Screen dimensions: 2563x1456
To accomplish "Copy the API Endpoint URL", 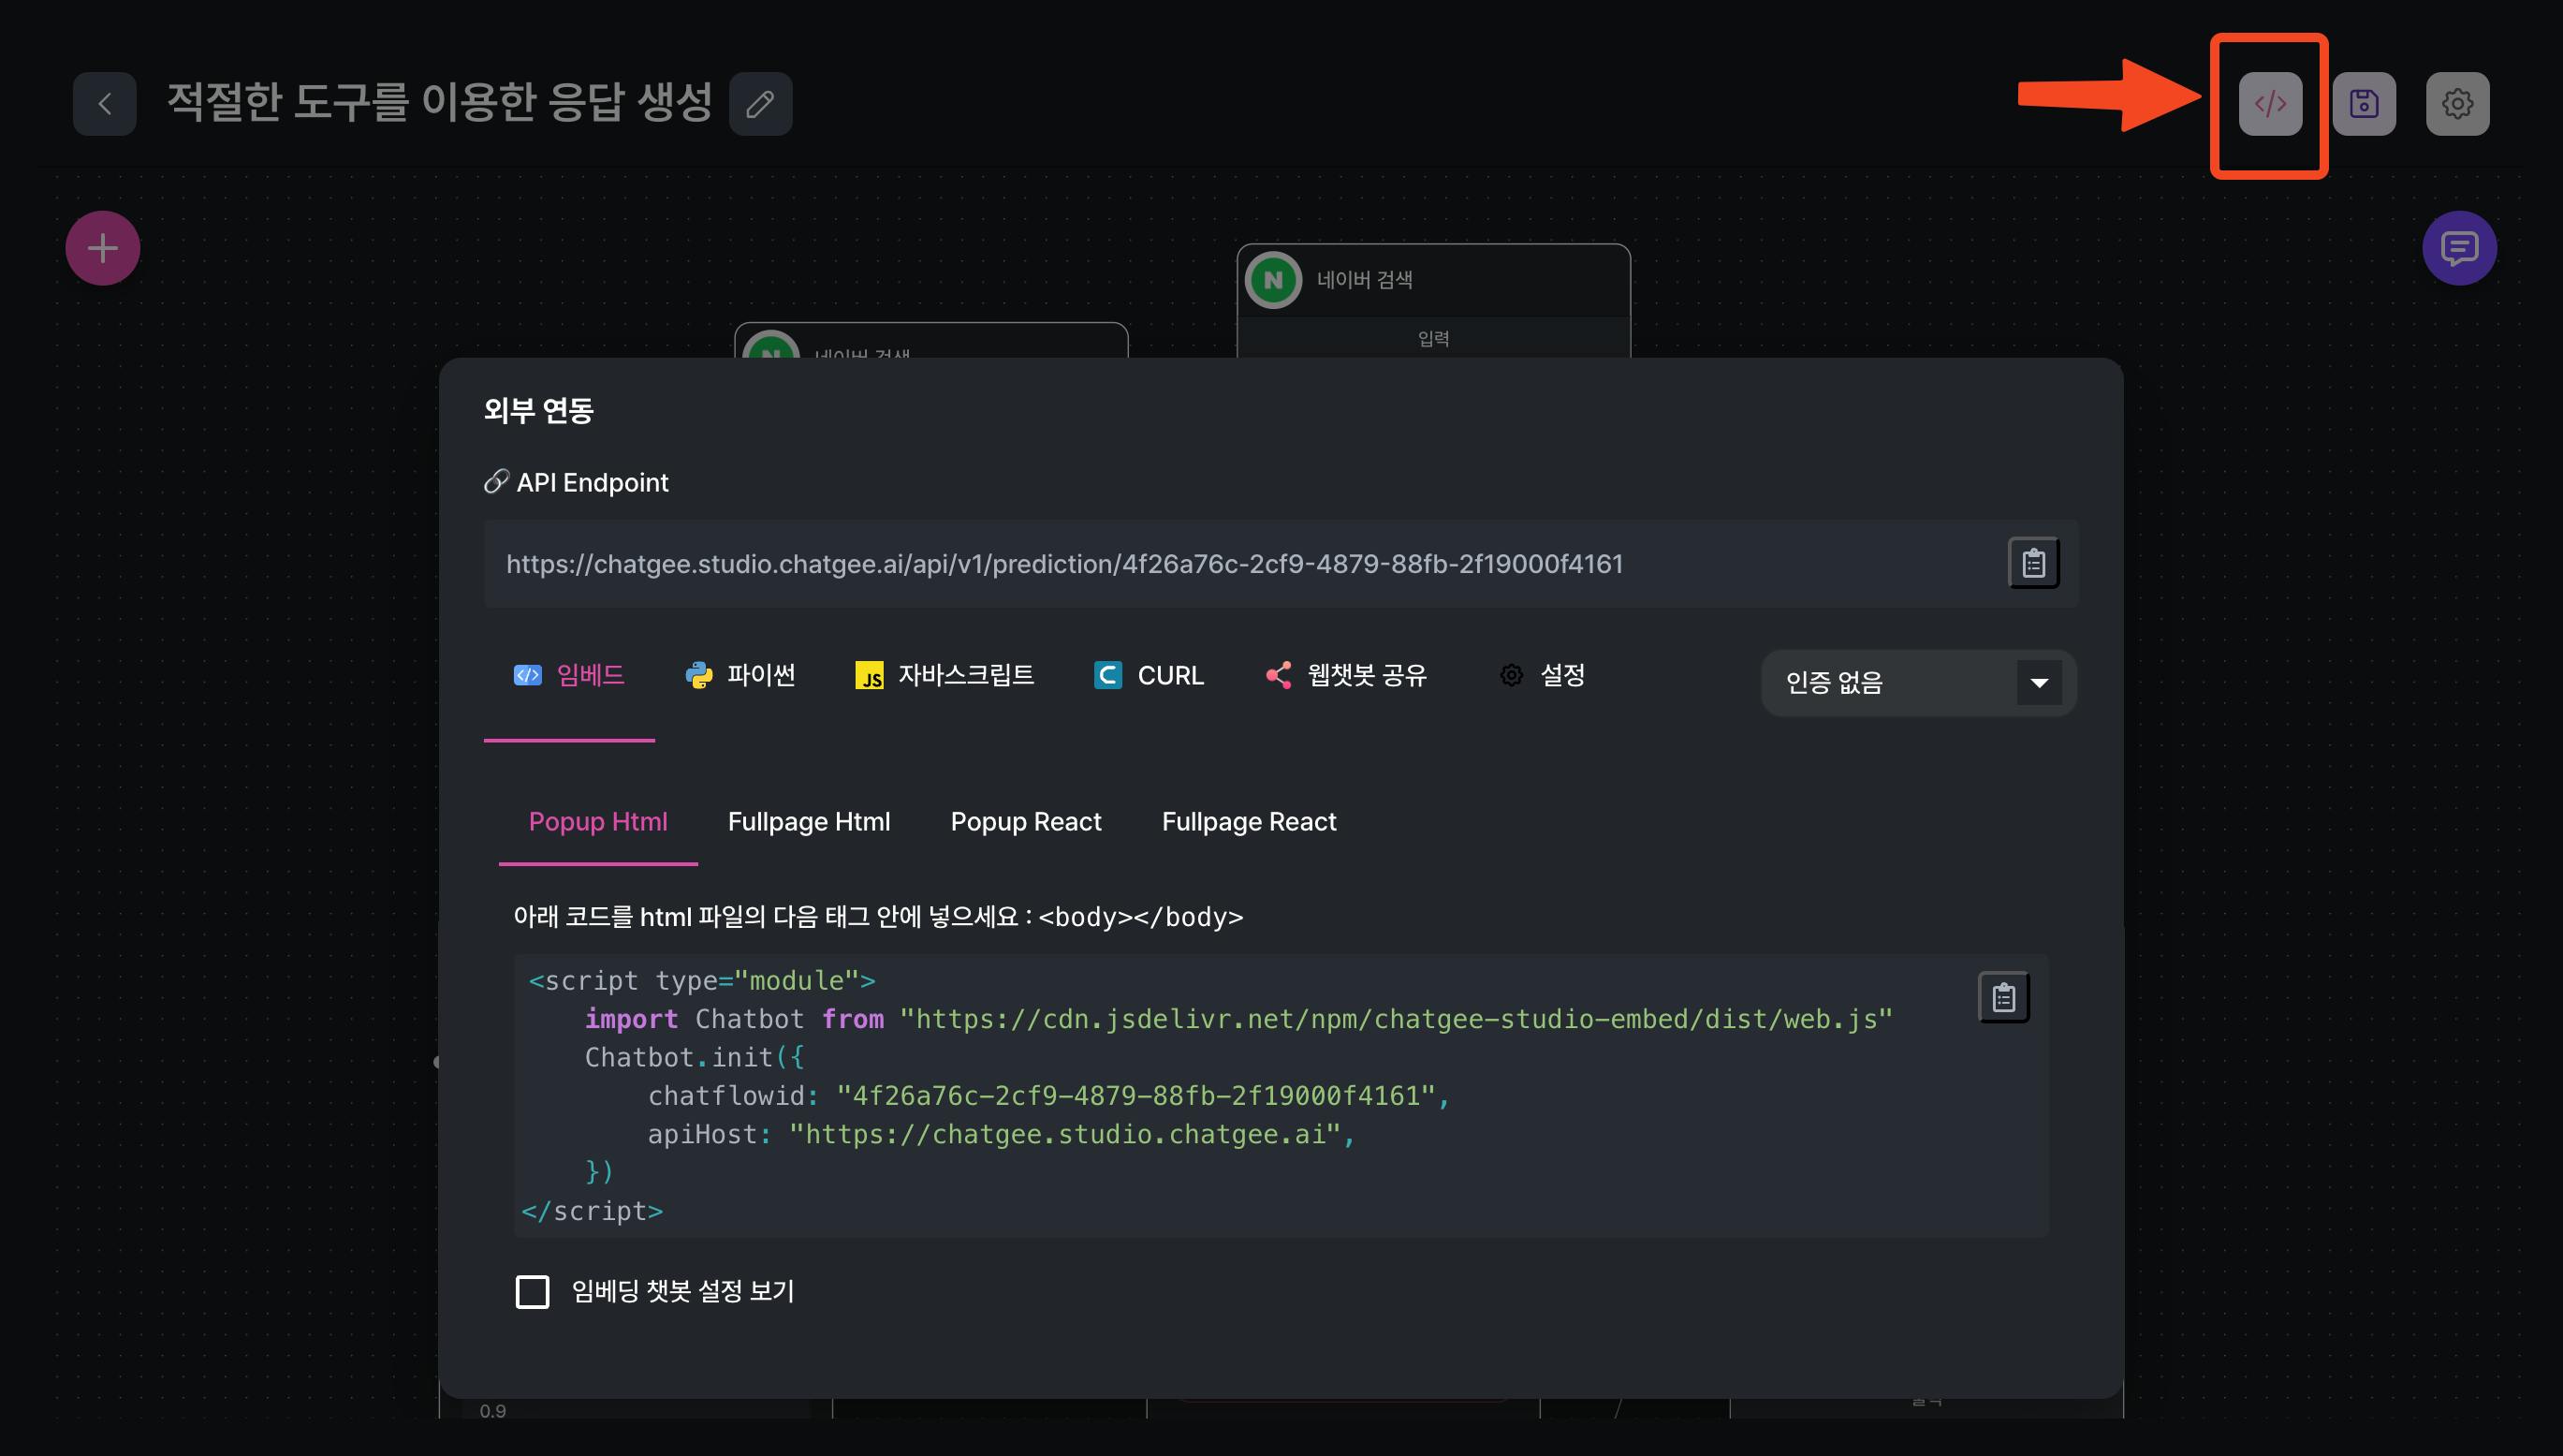I will (x=2033, y=563).
